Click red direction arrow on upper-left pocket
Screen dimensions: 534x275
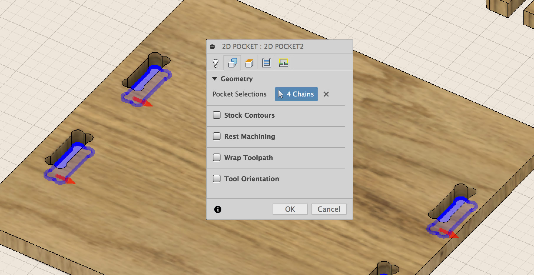[147, 102]
